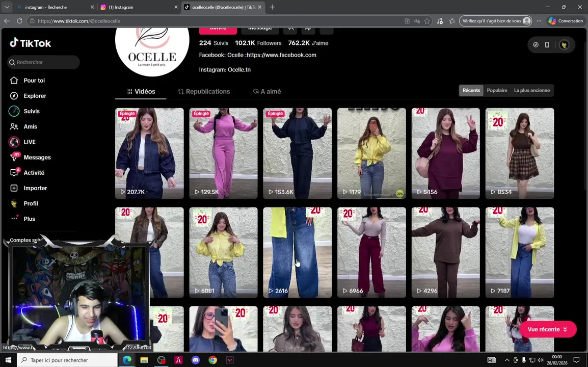
Task: Click the media music control icon
Action: pos(440,21)
